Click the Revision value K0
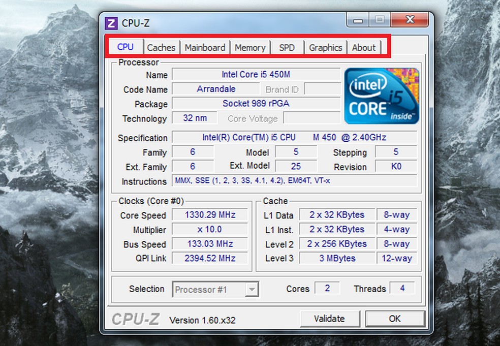 coord(396,166)
